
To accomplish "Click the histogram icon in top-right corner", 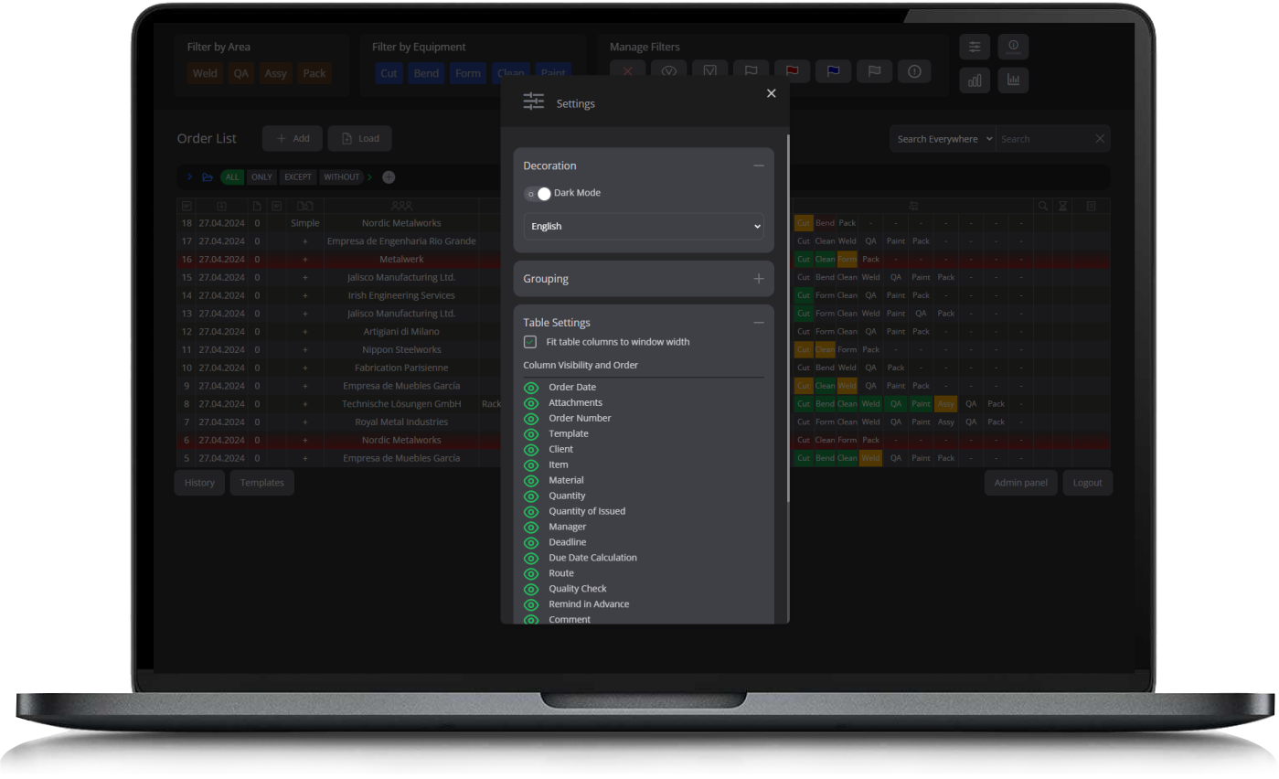I will click(x=1013, y=80).
